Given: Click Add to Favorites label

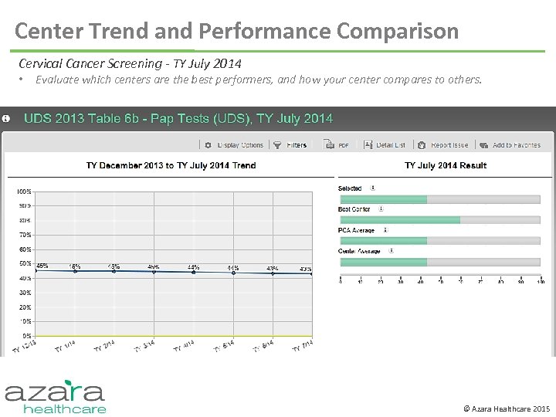Looking at the screenshot, I should pos(517,145).
